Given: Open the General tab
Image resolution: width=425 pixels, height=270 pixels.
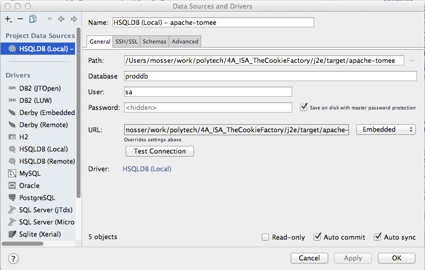Looking at the screenshot, I should click(x=100, y=42).
